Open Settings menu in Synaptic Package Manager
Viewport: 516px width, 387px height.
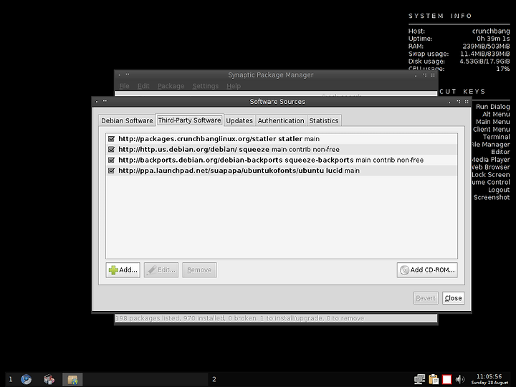[x=206, y=86]
